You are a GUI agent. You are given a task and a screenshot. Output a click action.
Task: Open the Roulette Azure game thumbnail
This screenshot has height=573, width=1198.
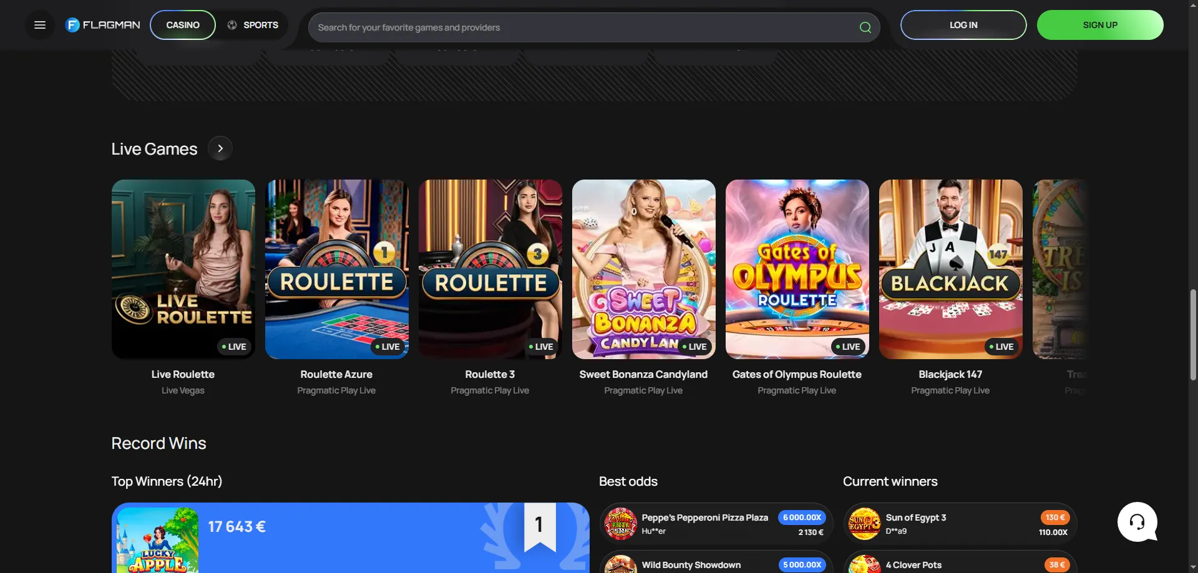coord(337,269)
